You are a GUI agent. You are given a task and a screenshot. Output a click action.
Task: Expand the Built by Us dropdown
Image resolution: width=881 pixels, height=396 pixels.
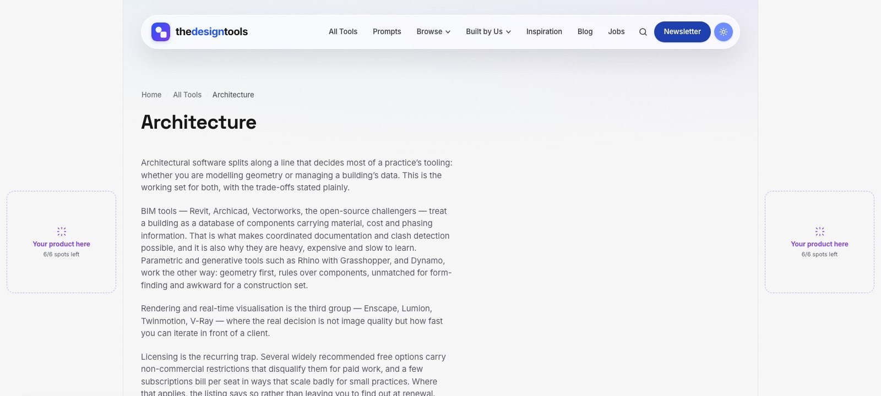(488, 32)
